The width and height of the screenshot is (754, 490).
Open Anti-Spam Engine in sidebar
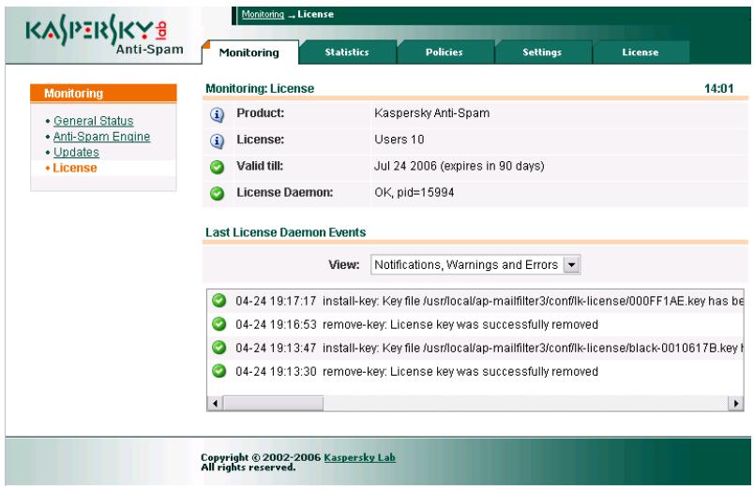tap(101, 137)
